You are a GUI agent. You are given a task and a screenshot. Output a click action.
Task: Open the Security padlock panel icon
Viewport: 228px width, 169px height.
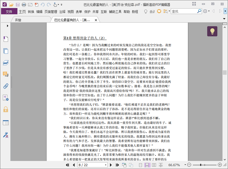6,109
